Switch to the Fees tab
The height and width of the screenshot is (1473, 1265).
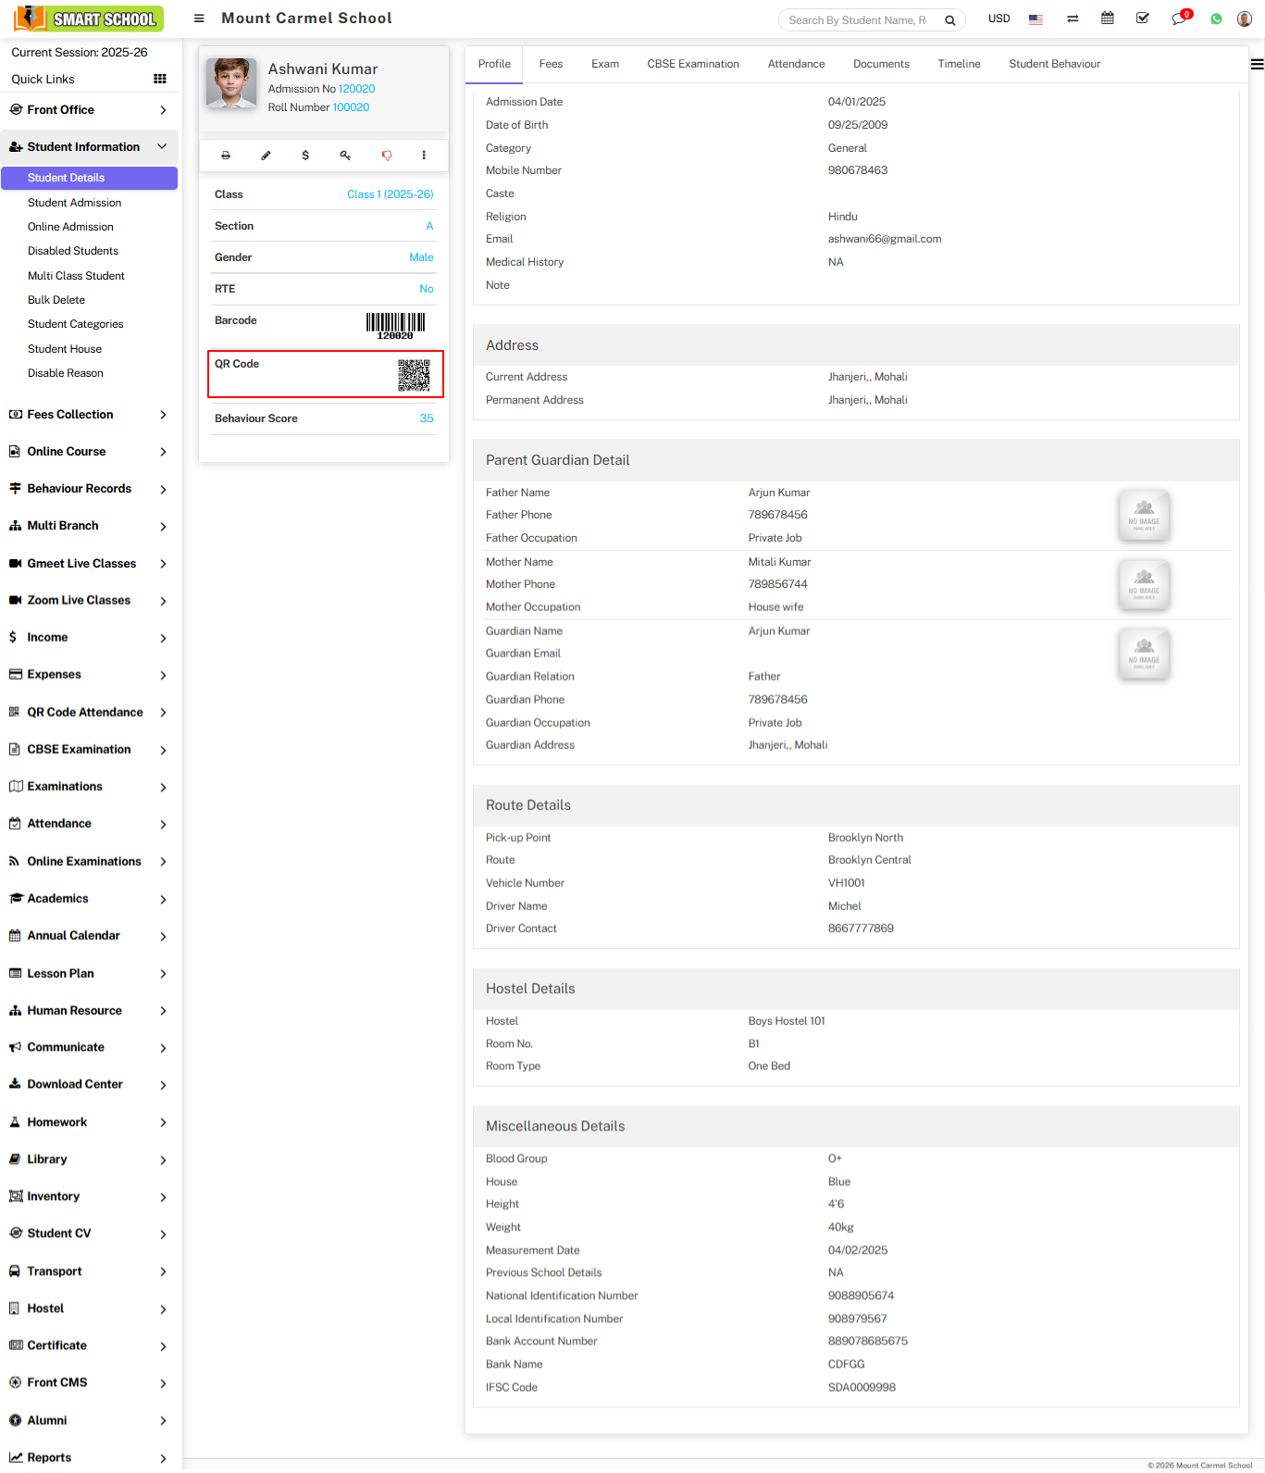551,64
